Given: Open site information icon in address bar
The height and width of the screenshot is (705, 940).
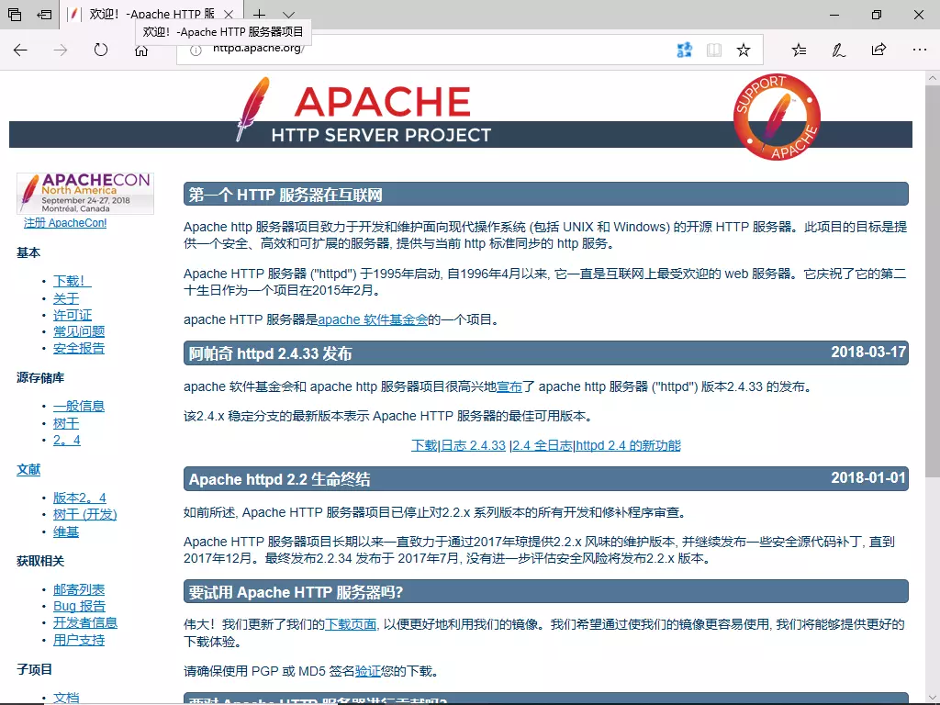Looking at the screenshot, I should (196, 51).
